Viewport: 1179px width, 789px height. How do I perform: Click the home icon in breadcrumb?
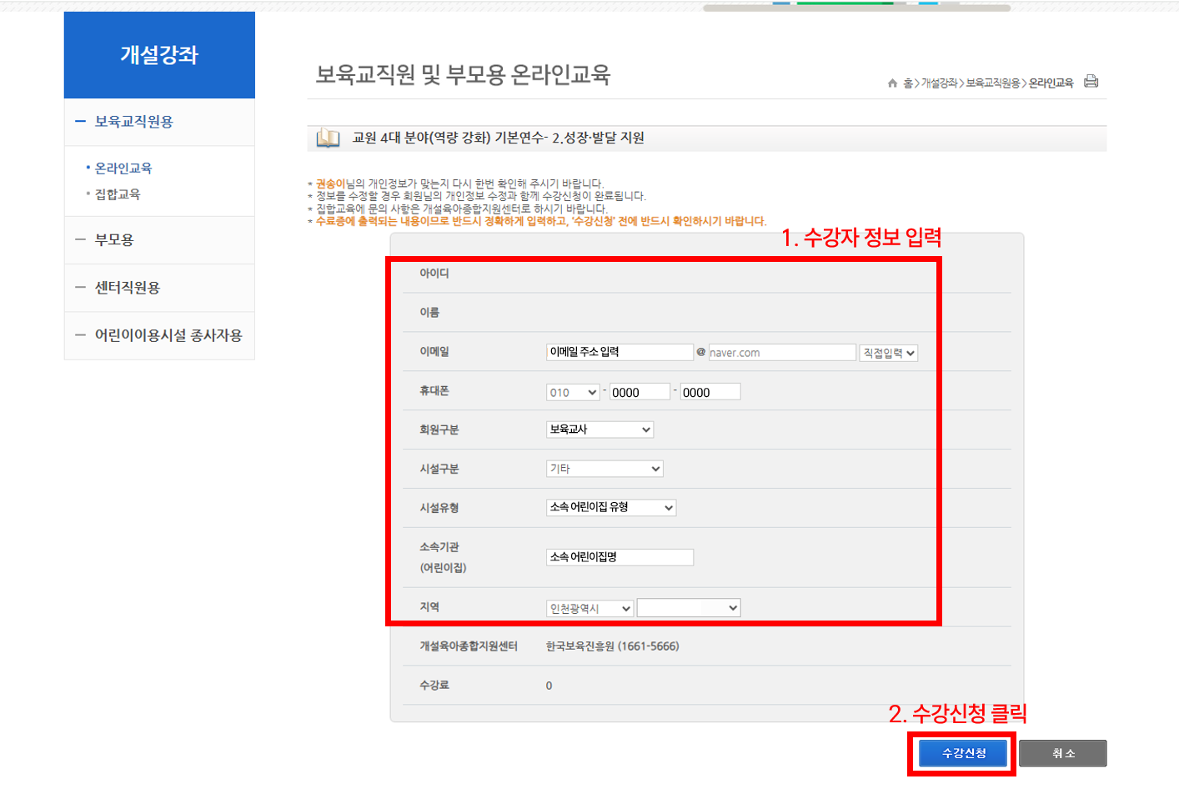pyautogui.click(x=892, y=83)
